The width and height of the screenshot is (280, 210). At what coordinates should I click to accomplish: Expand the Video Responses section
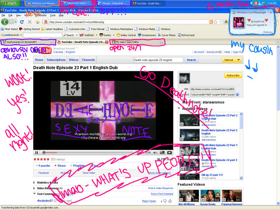[x=34, y=188]
